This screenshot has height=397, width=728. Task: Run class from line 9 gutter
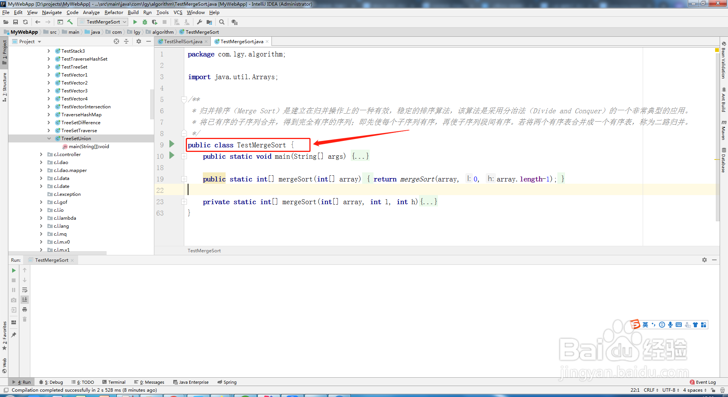172,144
